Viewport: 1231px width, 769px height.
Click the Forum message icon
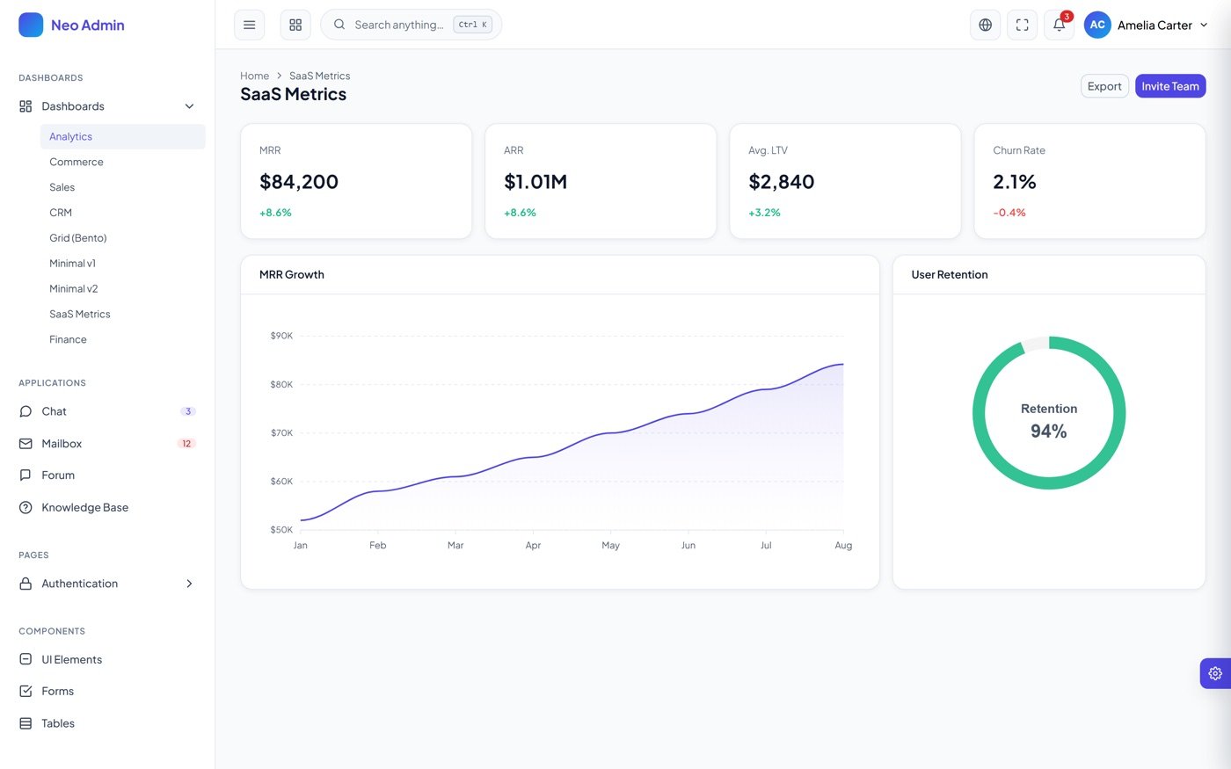pos(25,475)
